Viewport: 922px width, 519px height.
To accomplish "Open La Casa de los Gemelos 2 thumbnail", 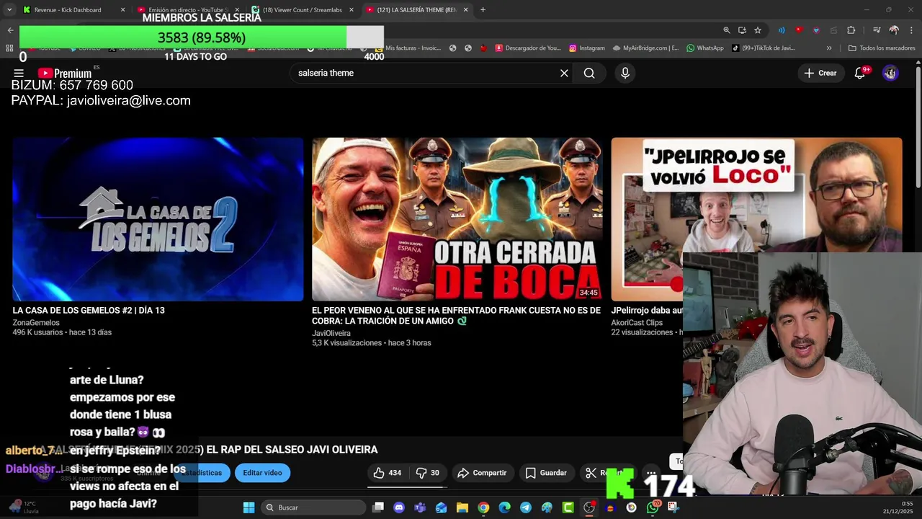I will pos(158,219).
